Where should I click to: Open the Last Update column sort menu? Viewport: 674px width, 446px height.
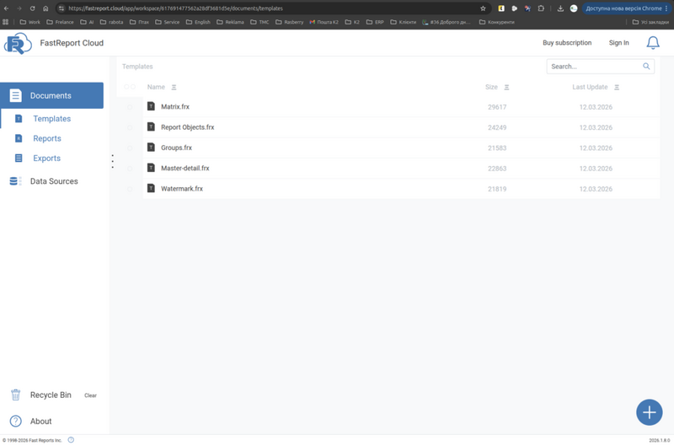click(x=617, y=87)
